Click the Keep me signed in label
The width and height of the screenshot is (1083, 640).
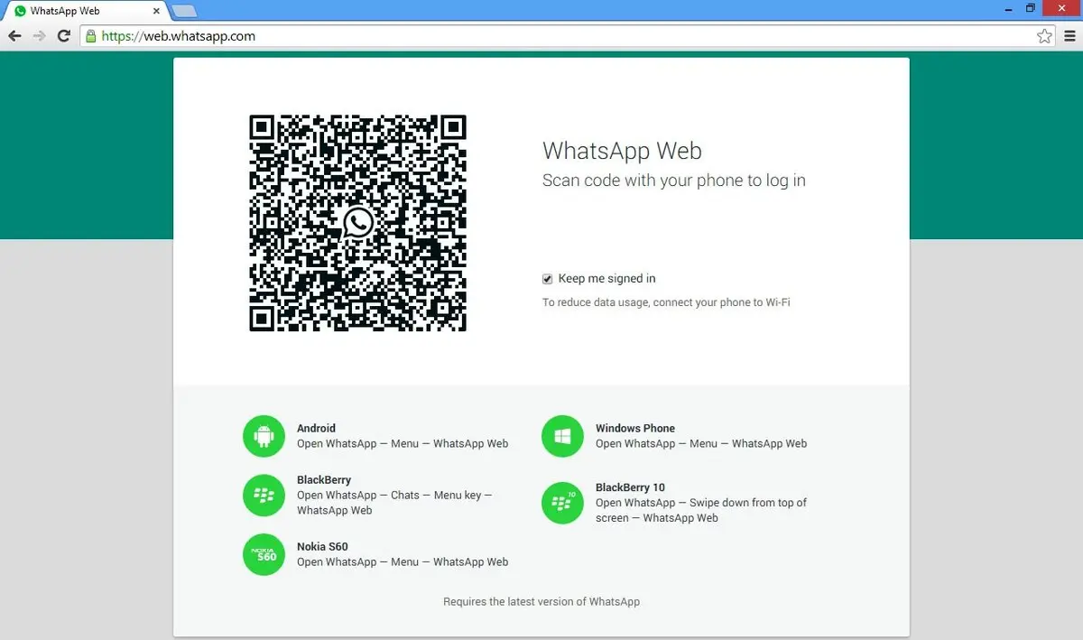(x=606, y=279)
